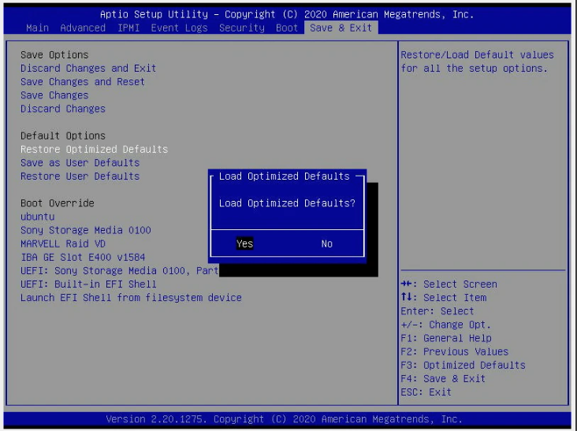This screenshot has width=577, height=431.
Task: Choose Save Changes and Reset
Action: pos(83,82)
